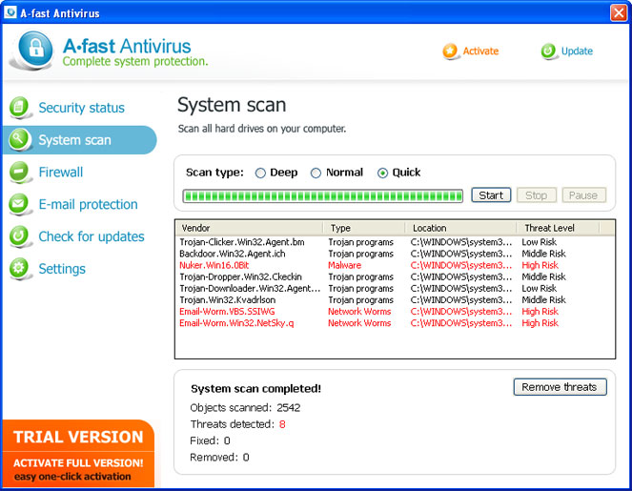Click the Remove threats button

(560, 387)
